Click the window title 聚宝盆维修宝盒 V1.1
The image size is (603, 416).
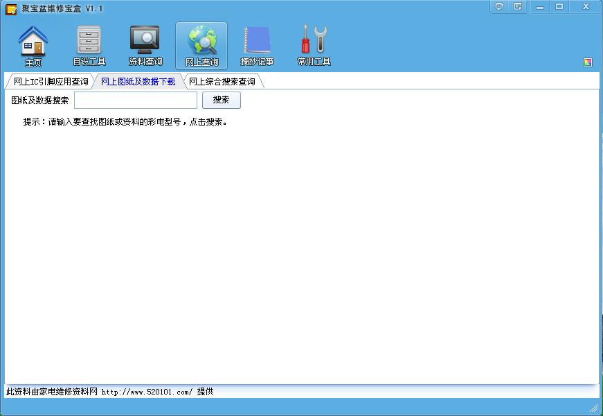(62, 8)
